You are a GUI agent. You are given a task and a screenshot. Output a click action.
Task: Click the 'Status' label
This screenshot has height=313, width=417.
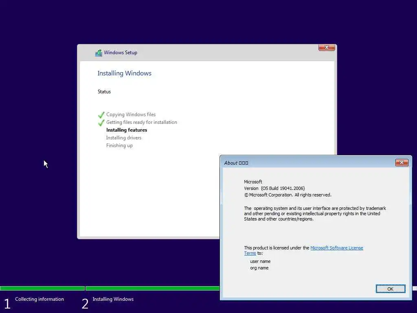[x=104, y=92]
